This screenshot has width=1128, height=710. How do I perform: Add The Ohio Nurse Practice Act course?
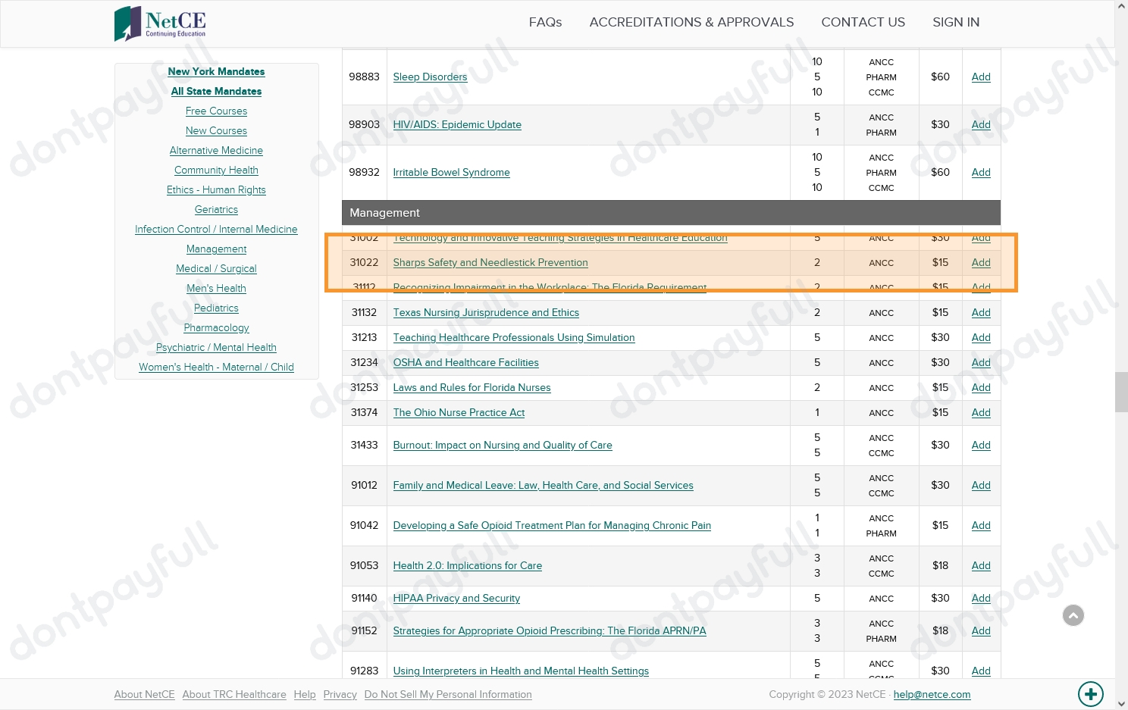(980, 412)
